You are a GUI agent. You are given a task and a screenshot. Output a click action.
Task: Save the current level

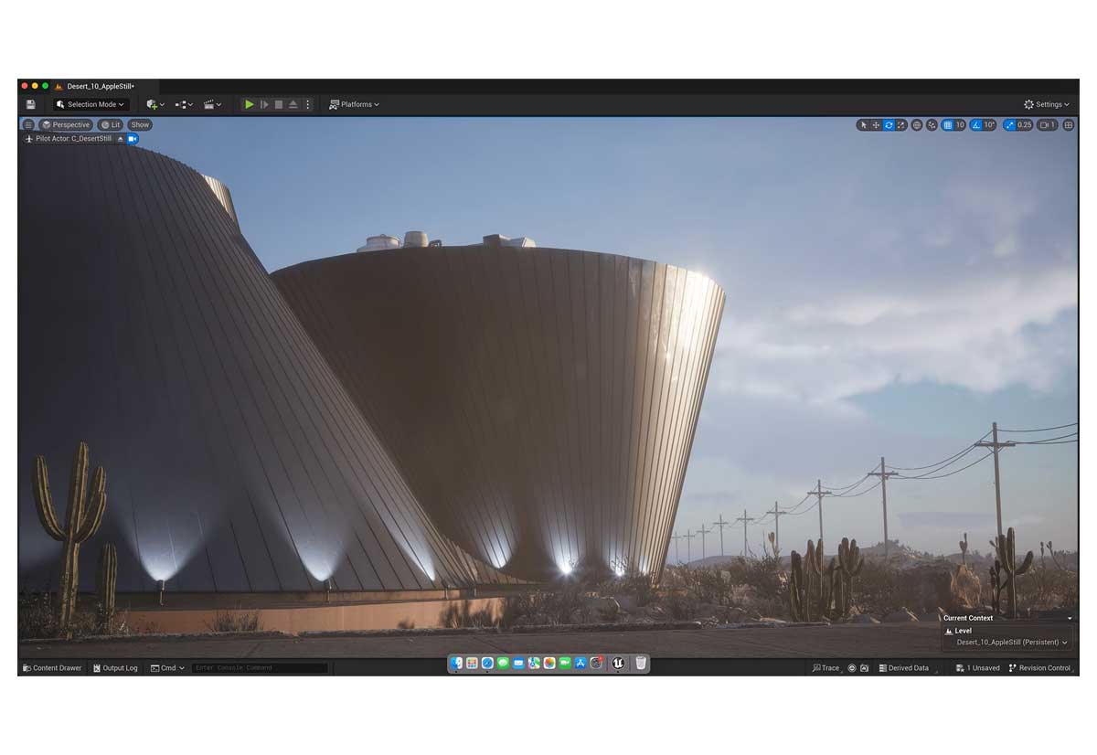click(30, 104)
